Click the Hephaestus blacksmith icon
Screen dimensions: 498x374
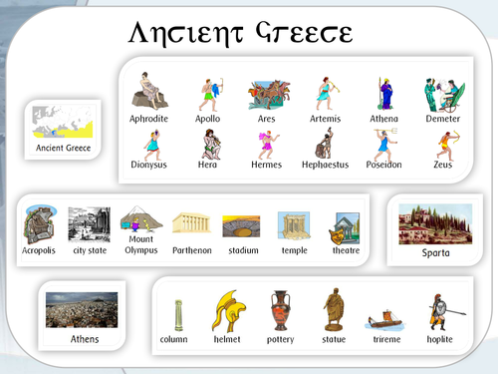(x=325, y=144)
